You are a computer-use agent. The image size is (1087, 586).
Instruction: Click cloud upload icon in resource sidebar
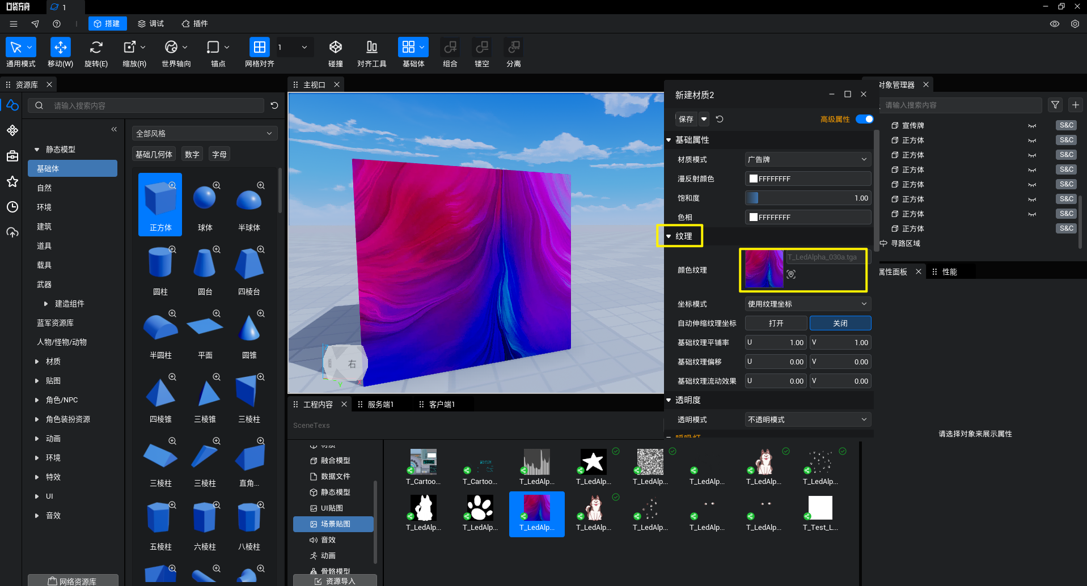12,232
